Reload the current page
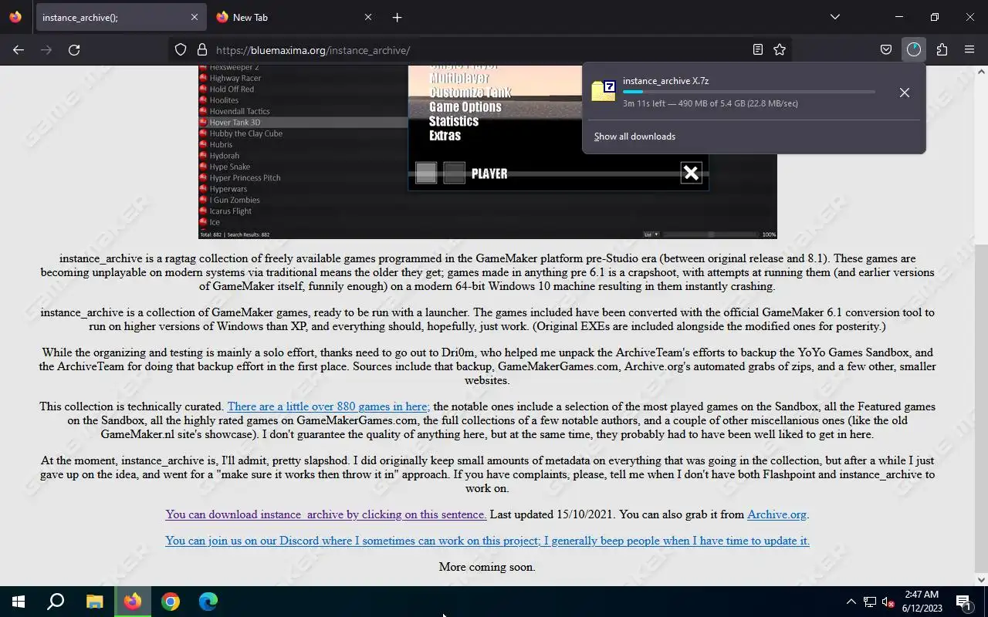Image resolution: width=988 pixels, height=617 pixels. coord(74,49)
